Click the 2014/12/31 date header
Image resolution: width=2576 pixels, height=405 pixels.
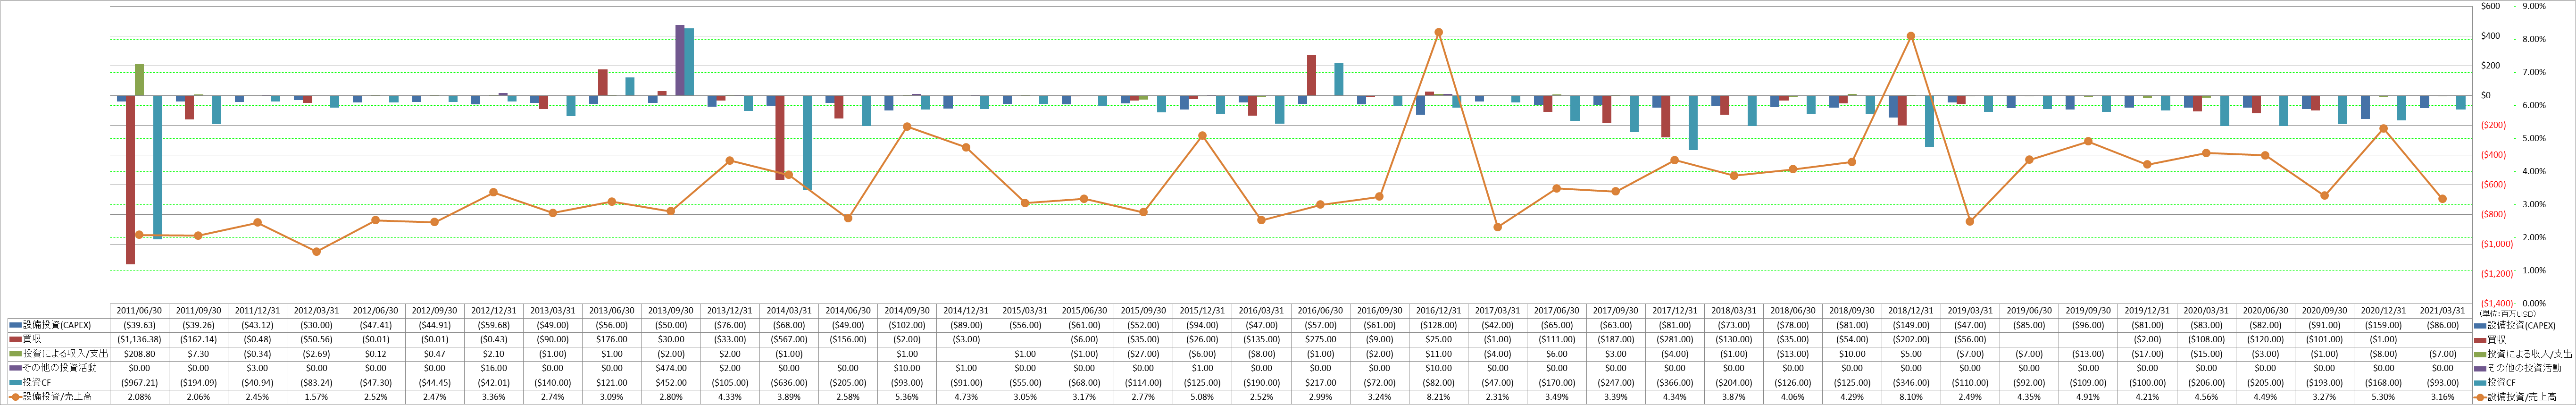point(966,311)
